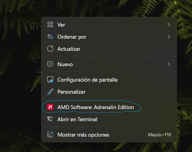Select Abrir en Terminal text

tap(77, 119)
